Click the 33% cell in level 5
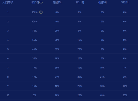Screen dimensions: 138x101 coord(57,49)
